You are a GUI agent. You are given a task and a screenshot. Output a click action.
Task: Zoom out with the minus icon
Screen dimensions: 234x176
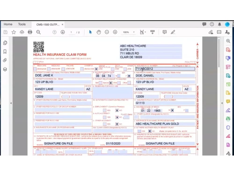click(x=107, y=32)
